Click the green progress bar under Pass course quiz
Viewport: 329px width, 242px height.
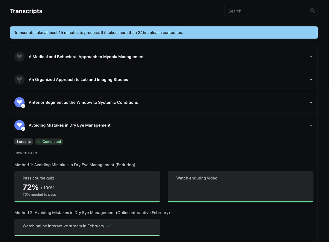[x=87, y=201]
